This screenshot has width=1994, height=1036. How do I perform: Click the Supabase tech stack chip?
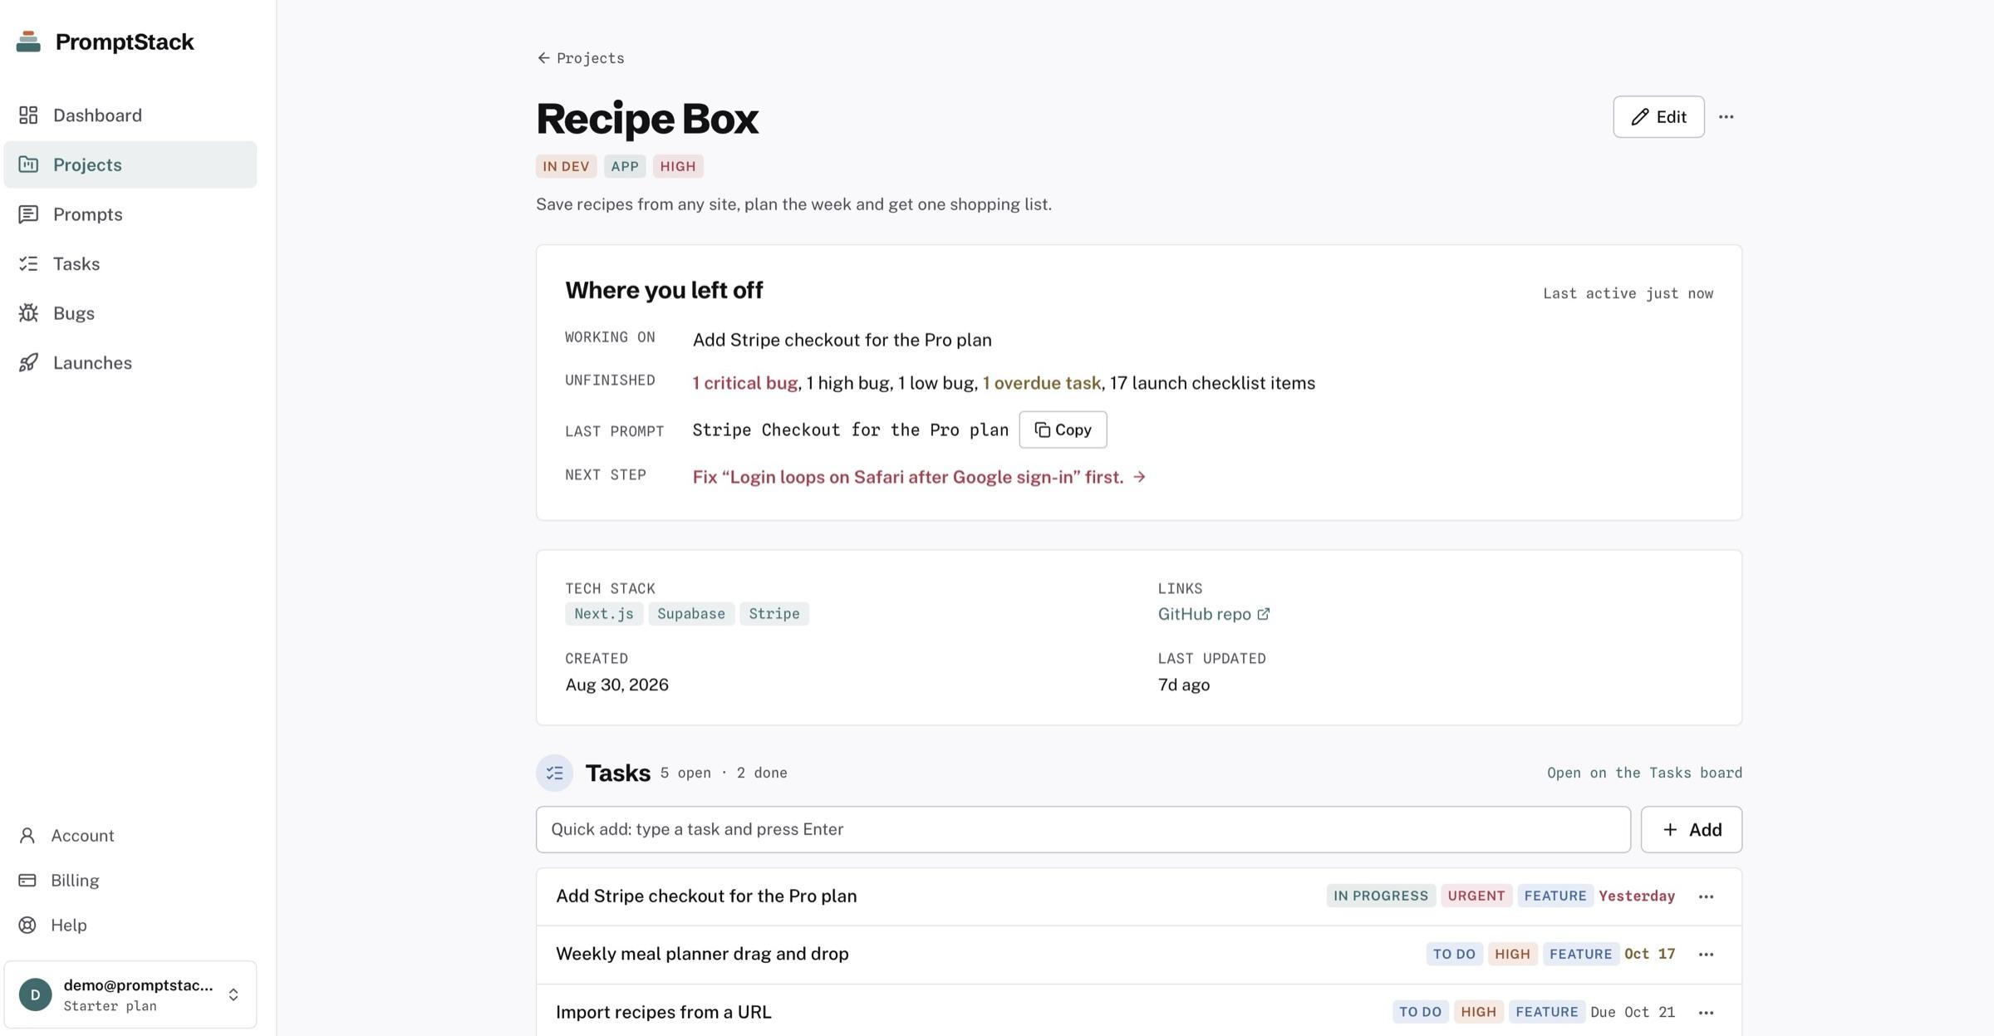(x=691, y=614)
